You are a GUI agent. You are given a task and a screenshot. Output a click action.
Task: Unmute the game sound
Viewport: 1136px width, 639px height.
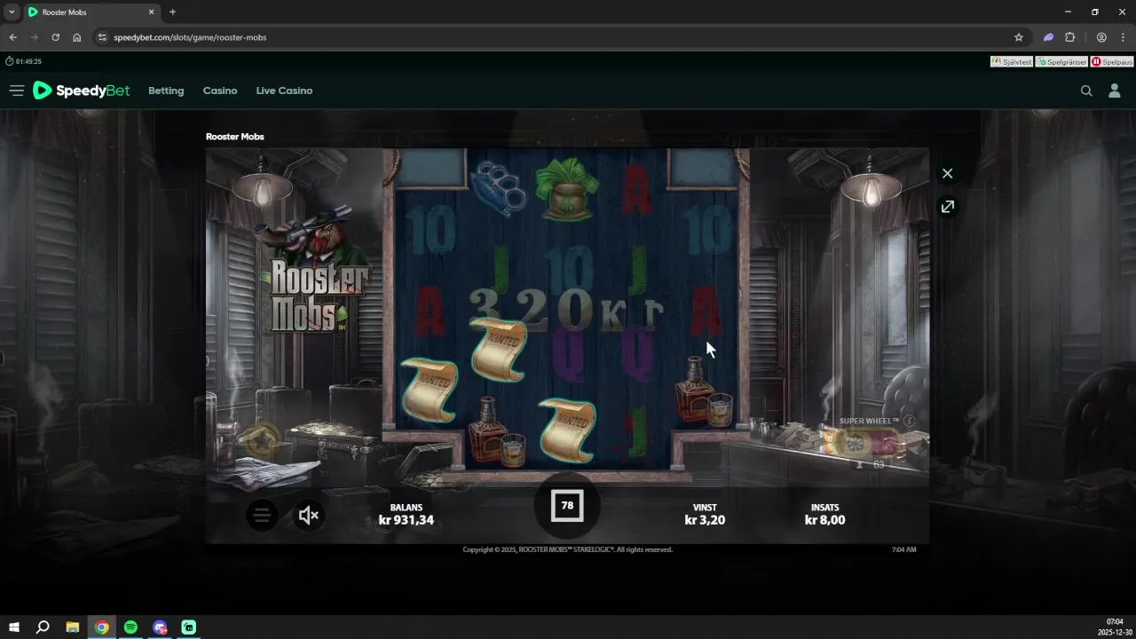[309, 515]
